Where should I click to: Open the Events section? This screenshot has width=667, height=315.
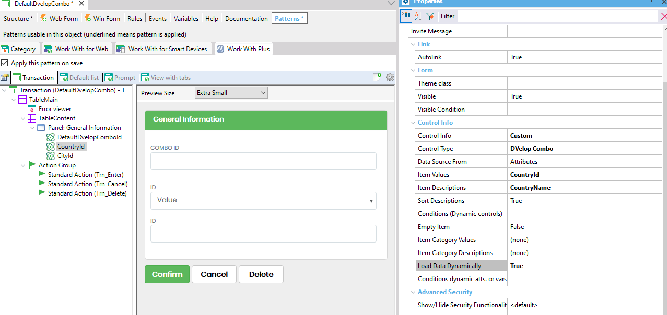[x=158, y=18]
